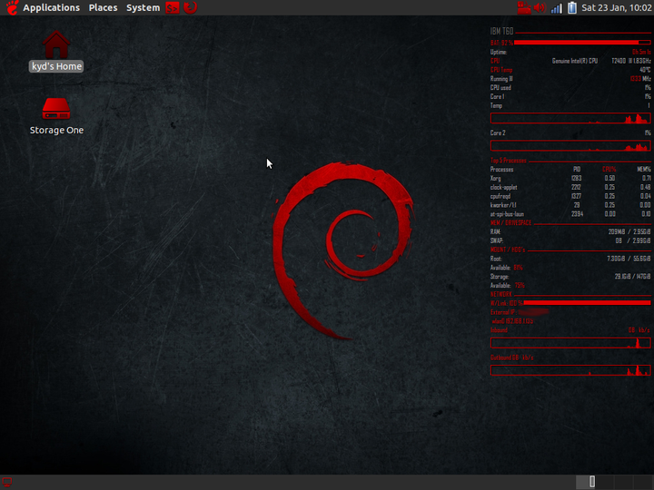Screen dimensions: 654x490
Task: Click the MATE foot logo icon
Action: click(12, 7)
